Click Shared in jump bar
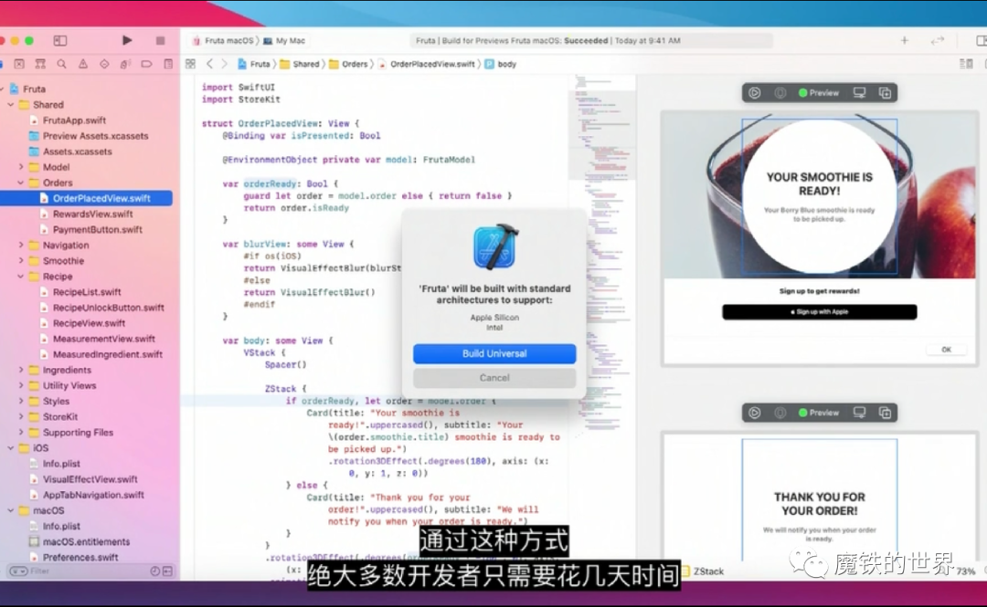987x607 pixels. point(300,64)
